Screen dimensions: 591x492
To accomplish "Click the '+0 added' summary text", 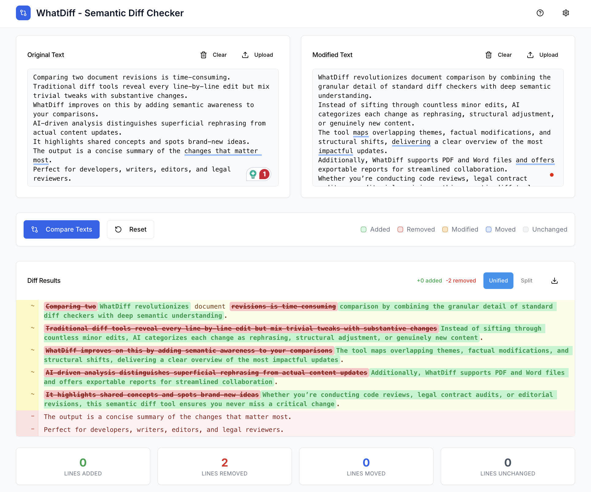I will click(x=429, y=281).
